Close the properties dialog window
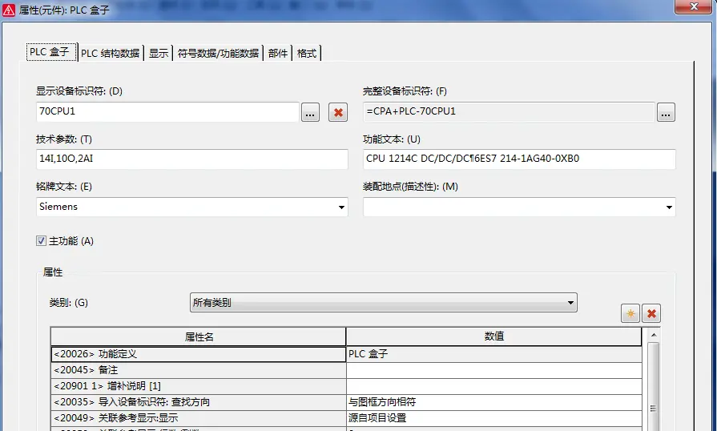717x431 pixels. coord(694,6)
